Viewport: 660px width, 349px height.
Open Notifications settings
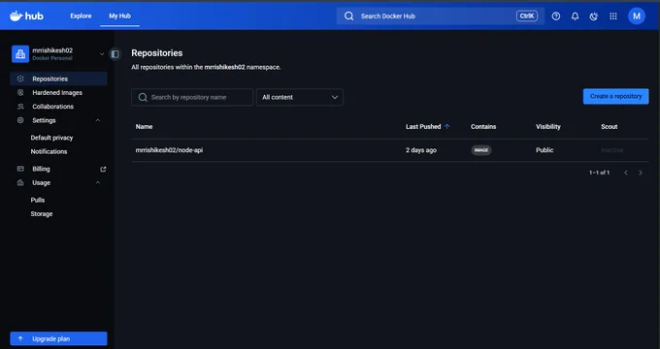click(49, 151)
